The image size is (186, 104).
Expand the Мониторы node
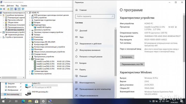[30, 49]
